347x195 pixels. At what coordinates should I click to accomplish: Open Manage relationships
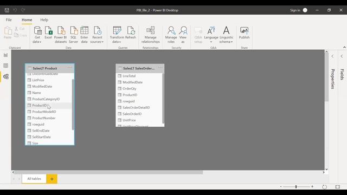click(x=151, y=35)
